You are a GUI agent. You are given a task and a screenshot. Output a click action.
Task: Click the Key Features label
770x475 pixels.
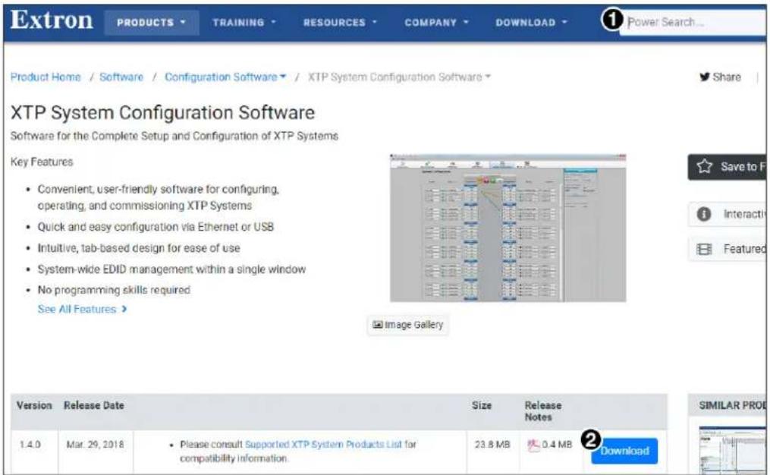[x=42, y=162]
